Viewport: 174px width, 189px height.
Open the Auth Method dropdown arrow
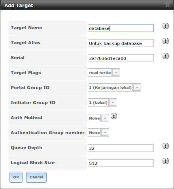pyautogui.click(x=105, y=118)
